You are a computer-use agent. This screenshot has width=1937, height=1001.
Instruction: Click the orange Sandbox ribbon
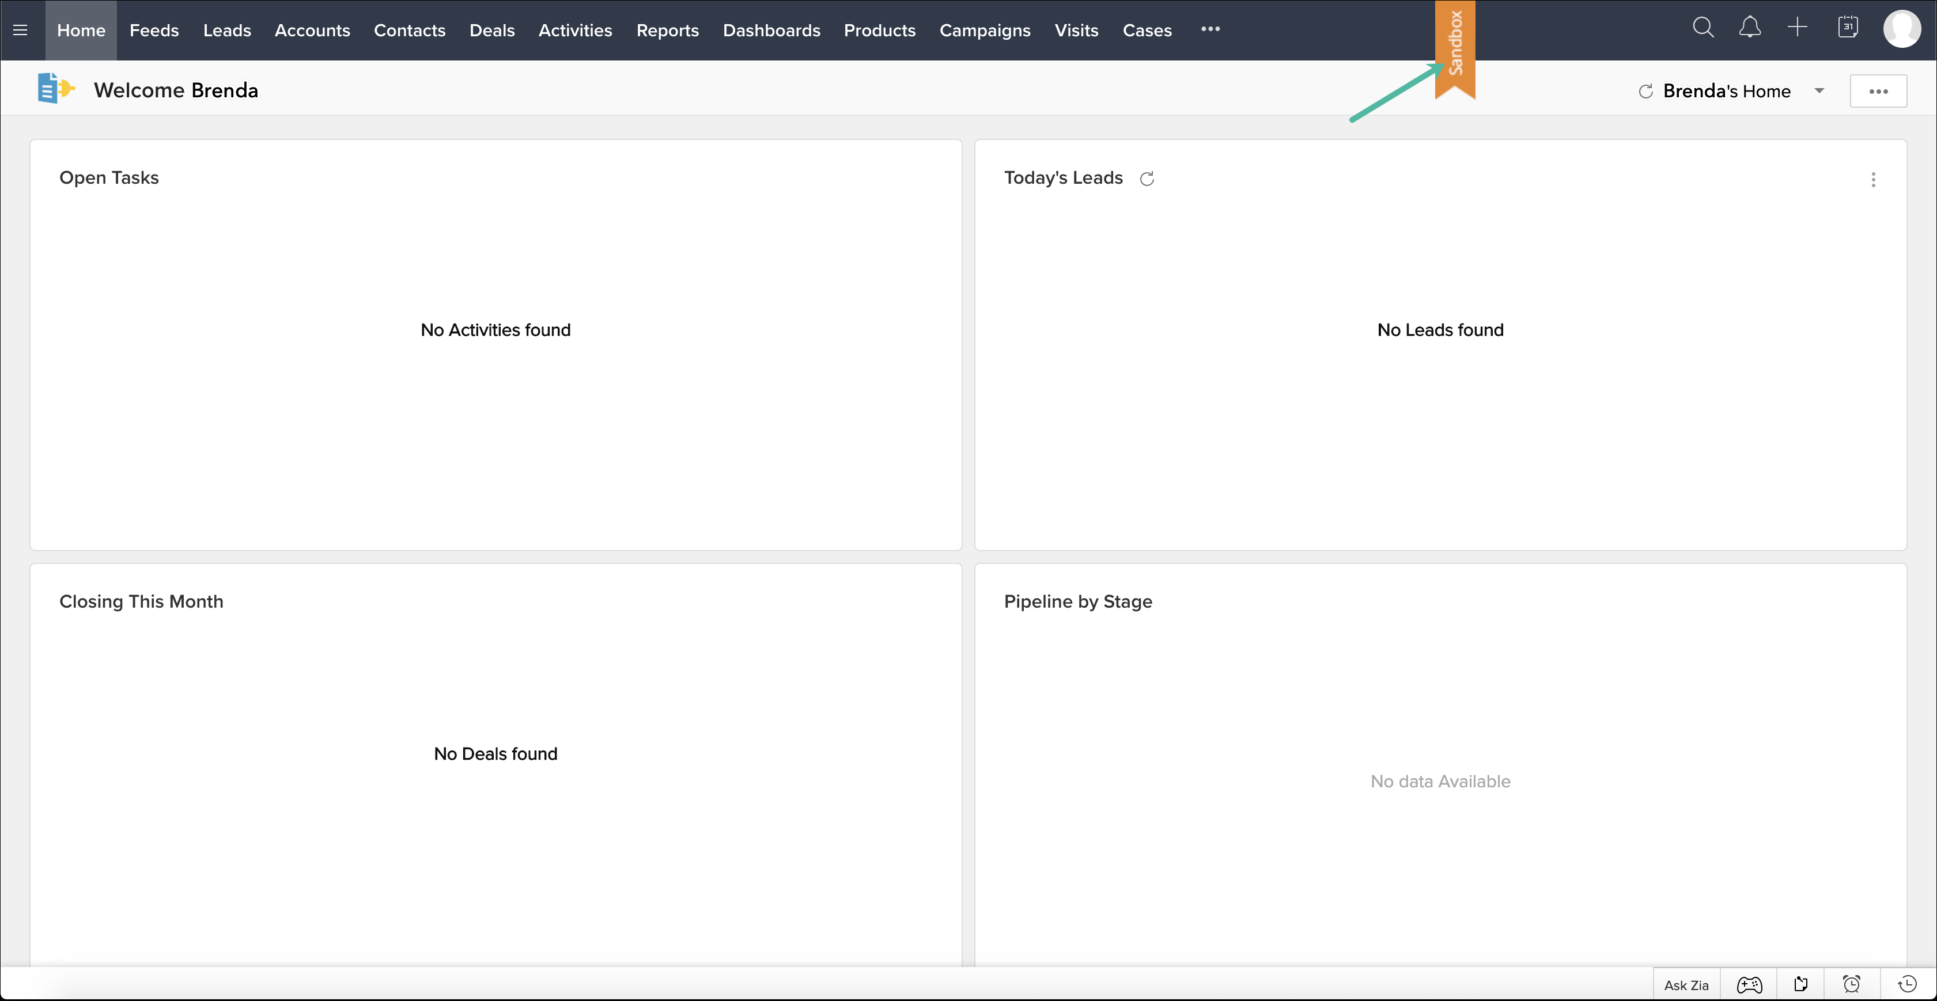(x=1454, y=45)
